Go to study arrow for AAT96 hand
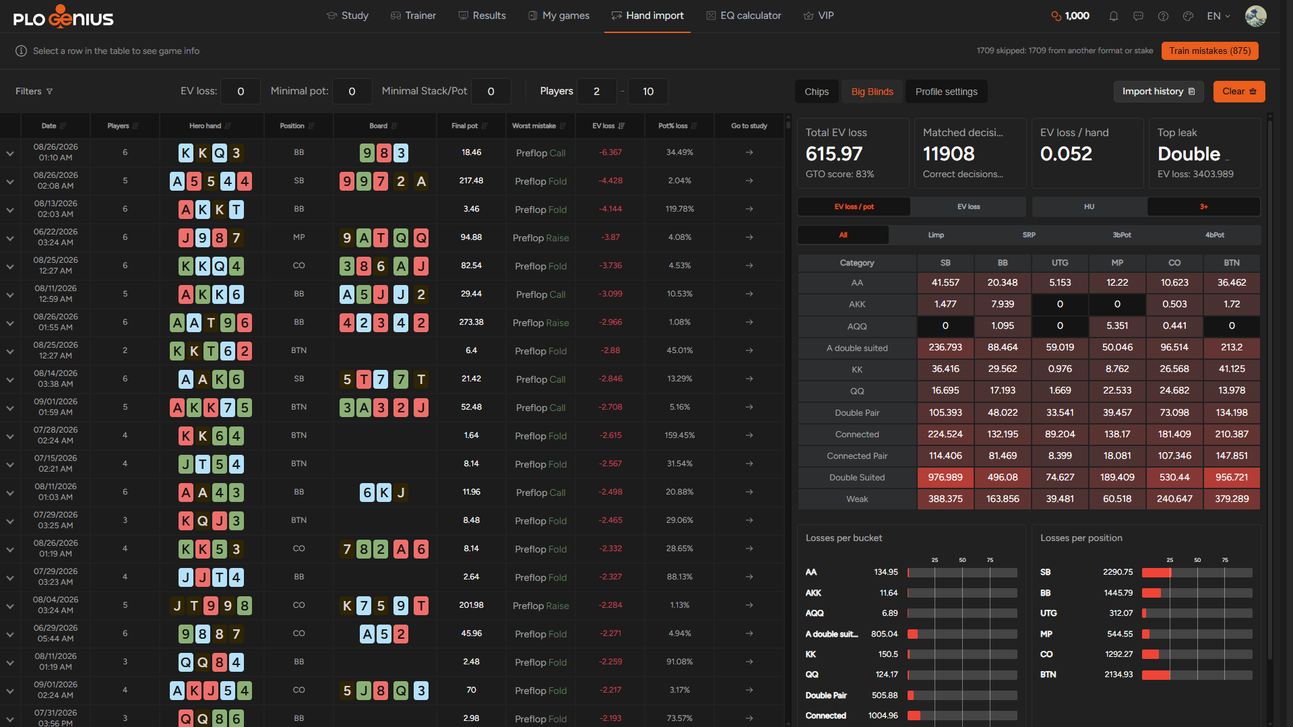This screenshot has width=1293, height=727. [x=749, y=323]
